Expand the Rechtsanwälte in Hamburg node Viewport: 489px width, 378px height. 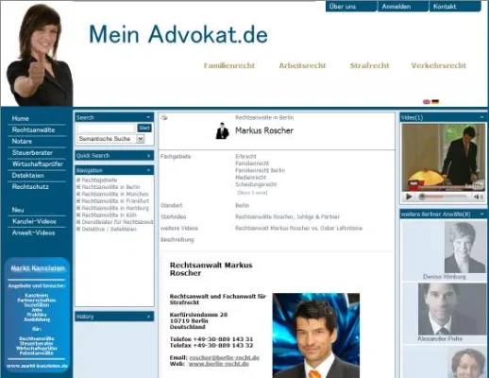click(x=78, y=208)
